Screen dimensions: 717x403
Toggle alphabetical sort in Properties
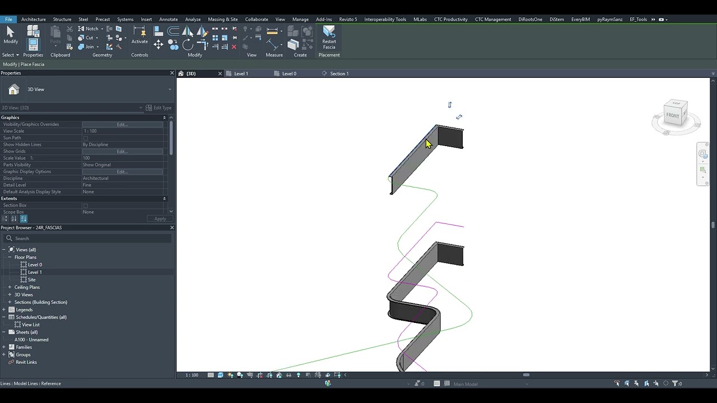pos(14,219)
